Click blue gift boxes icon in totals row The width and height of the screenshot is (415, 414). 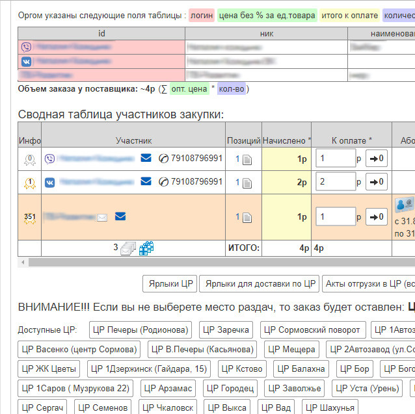146,248
